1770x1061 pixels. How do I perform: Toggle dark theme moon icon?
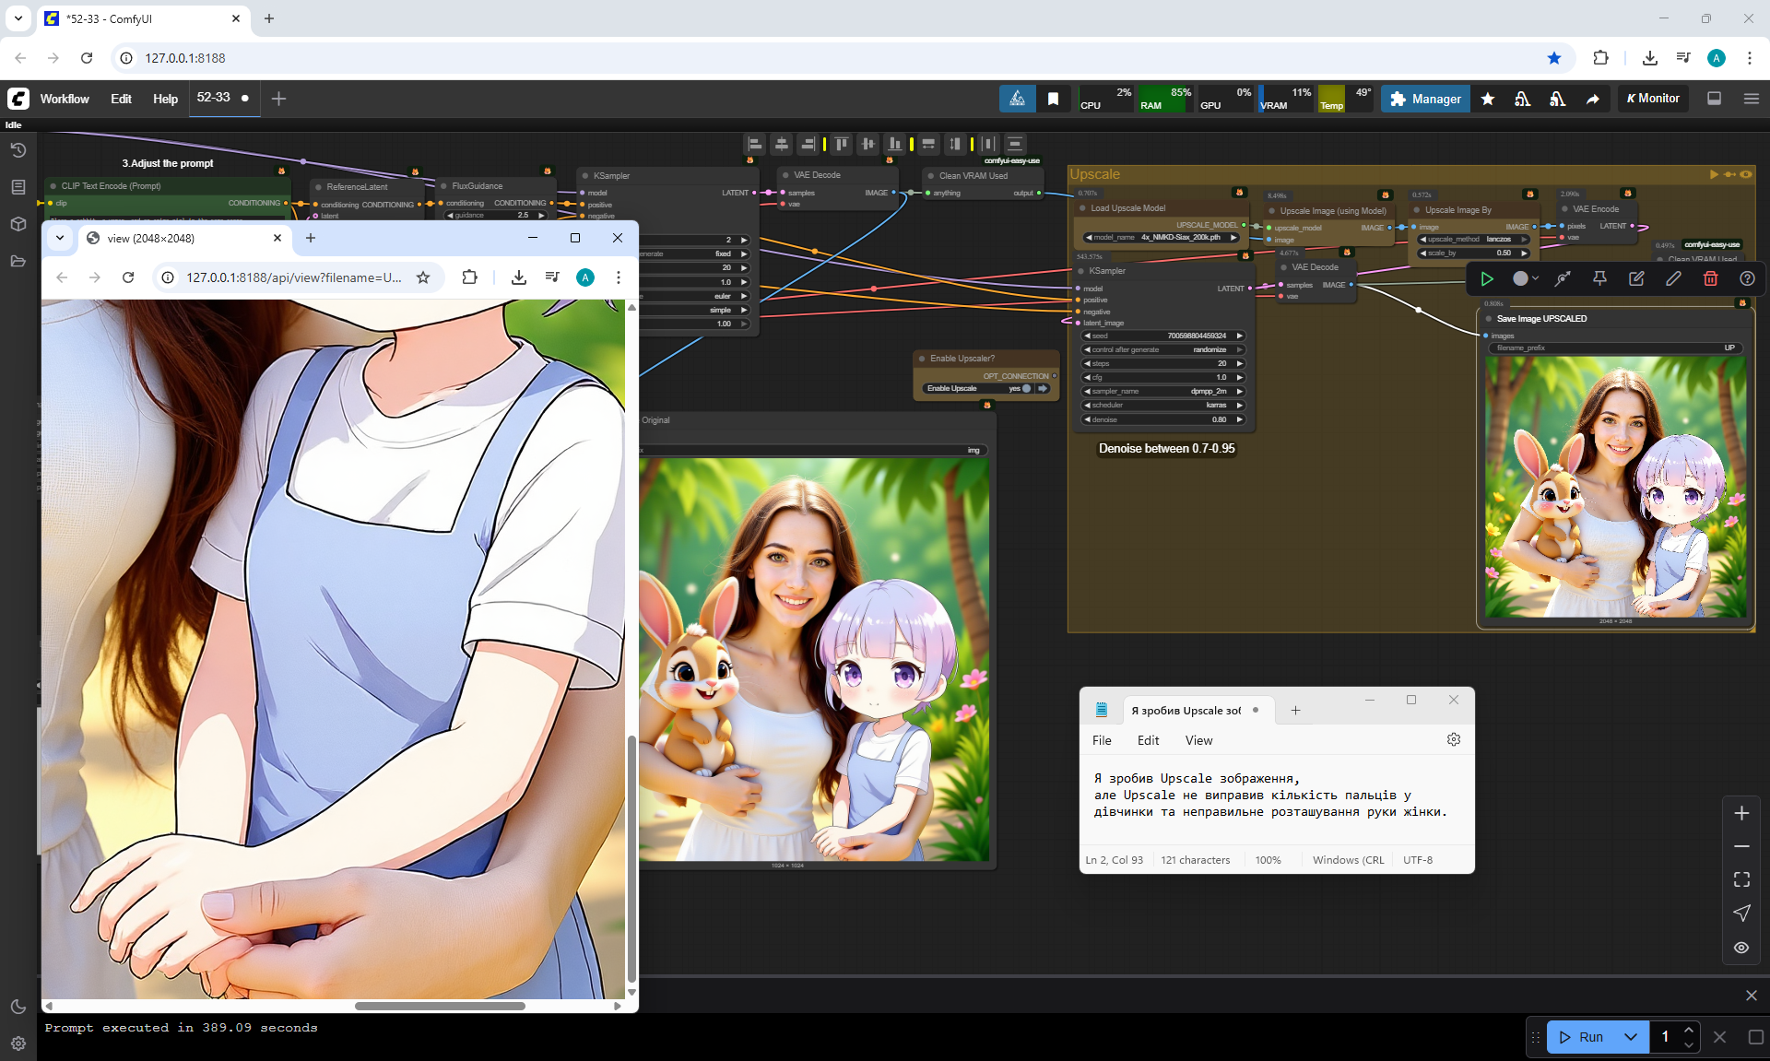[18, 1007]
